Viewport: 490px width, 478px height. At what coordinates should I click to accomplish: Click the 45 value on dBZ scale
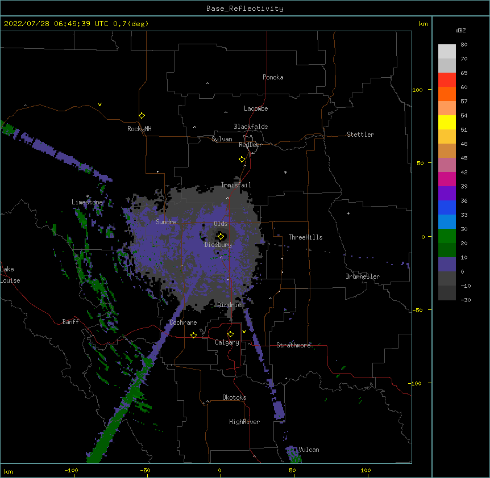coord(464,158)
